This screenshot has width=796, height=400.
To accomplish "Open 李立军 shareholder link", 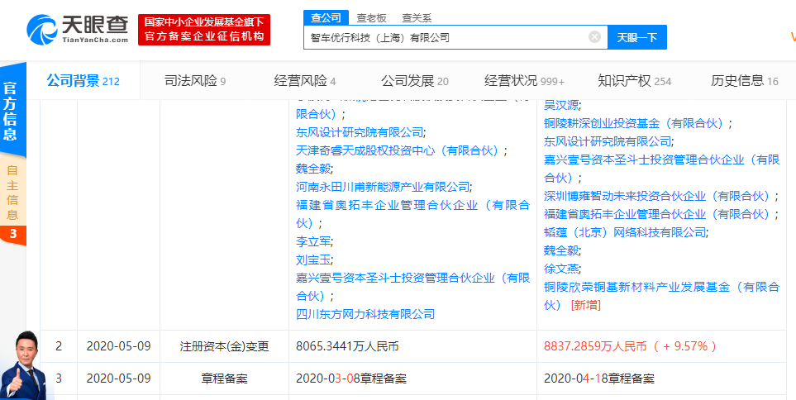I will click(x=315, y=241).
